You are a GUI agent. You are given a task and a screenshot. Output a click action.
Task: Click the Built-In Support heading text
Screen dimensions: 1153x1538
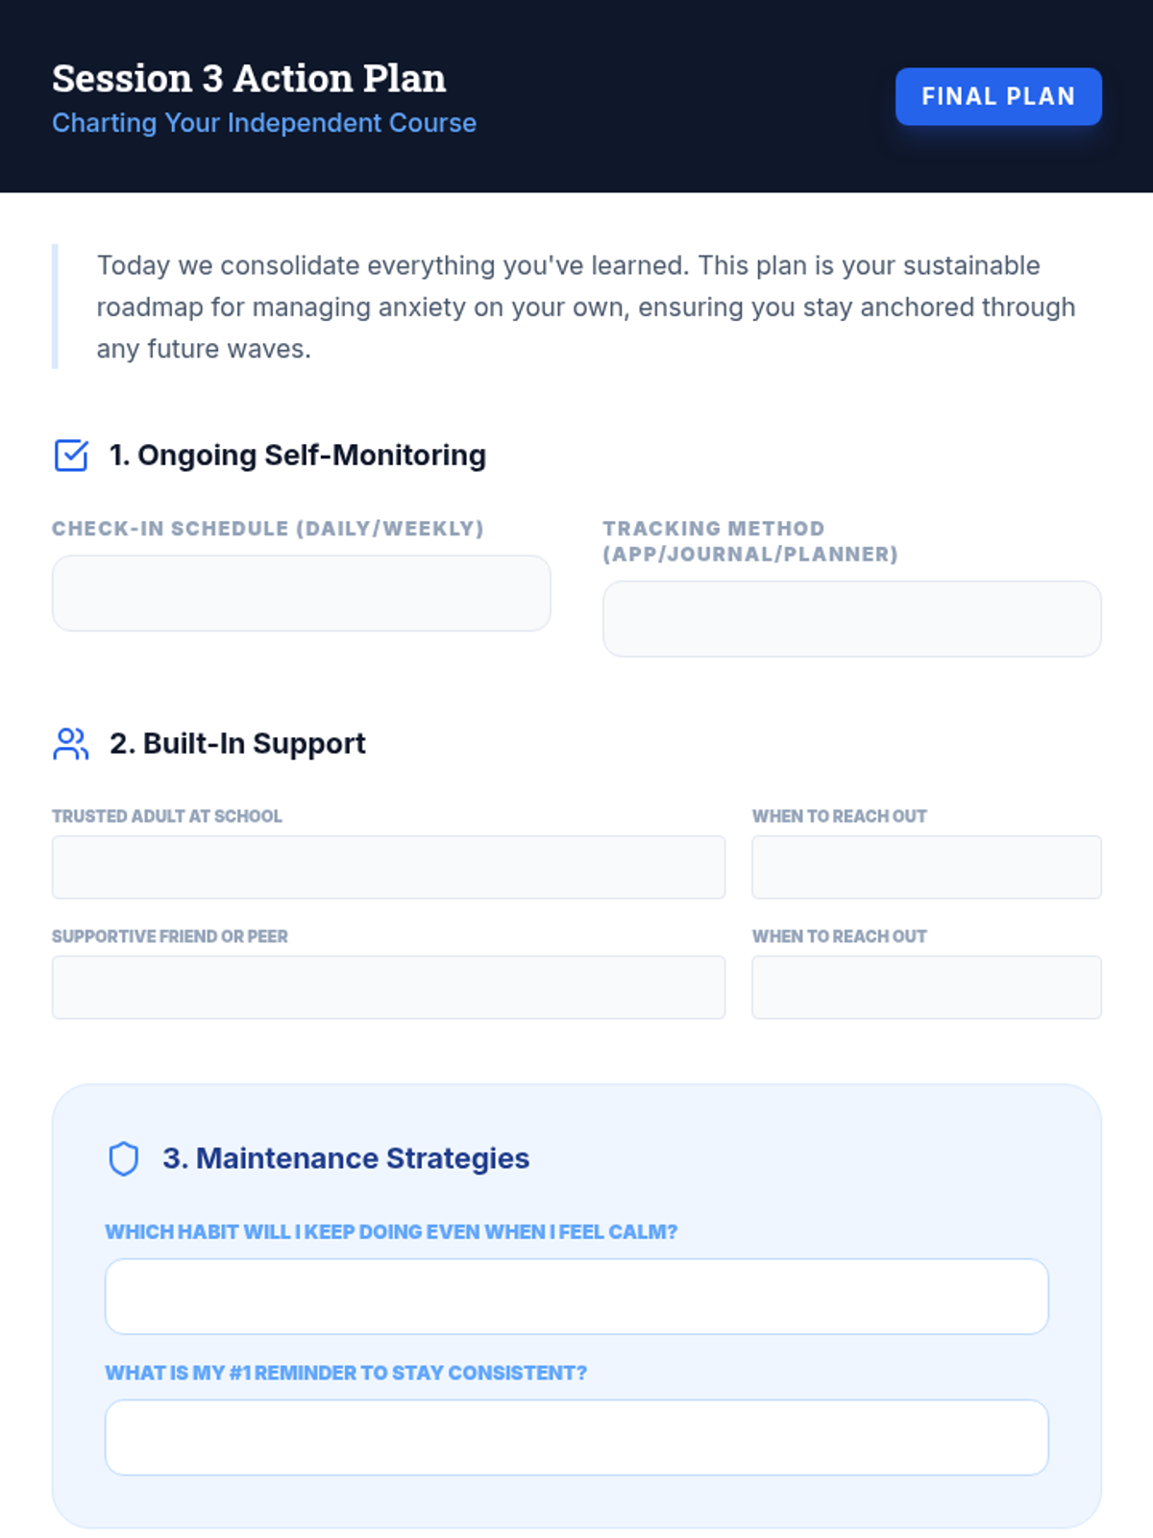click(x=237, y=744)
